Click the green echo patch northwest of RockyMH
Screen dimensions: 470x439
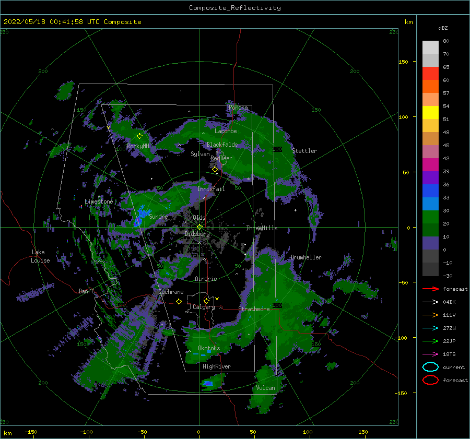point(65,91)
